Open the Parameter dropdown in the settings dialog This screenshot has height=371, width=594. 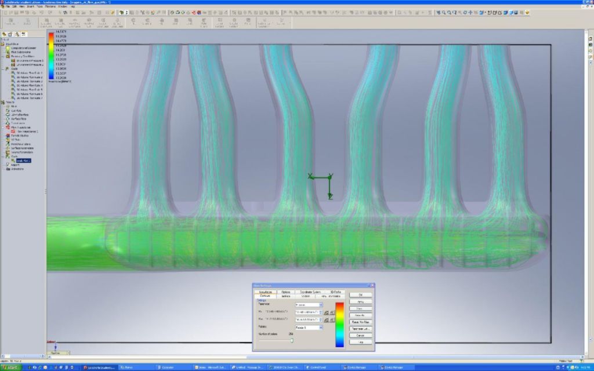pyautogui.click(x=320, y=304)
